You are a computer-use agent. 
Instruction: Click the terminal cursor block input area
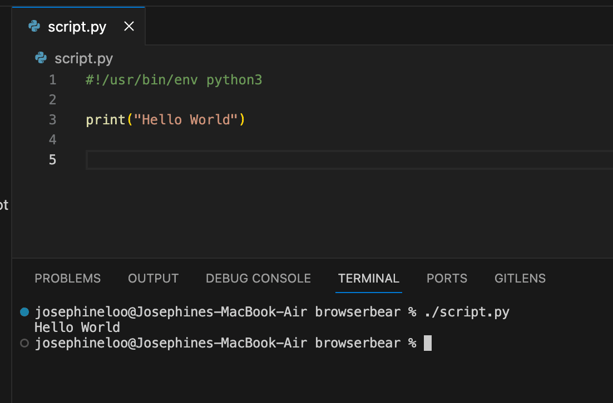tap(427, 343)
